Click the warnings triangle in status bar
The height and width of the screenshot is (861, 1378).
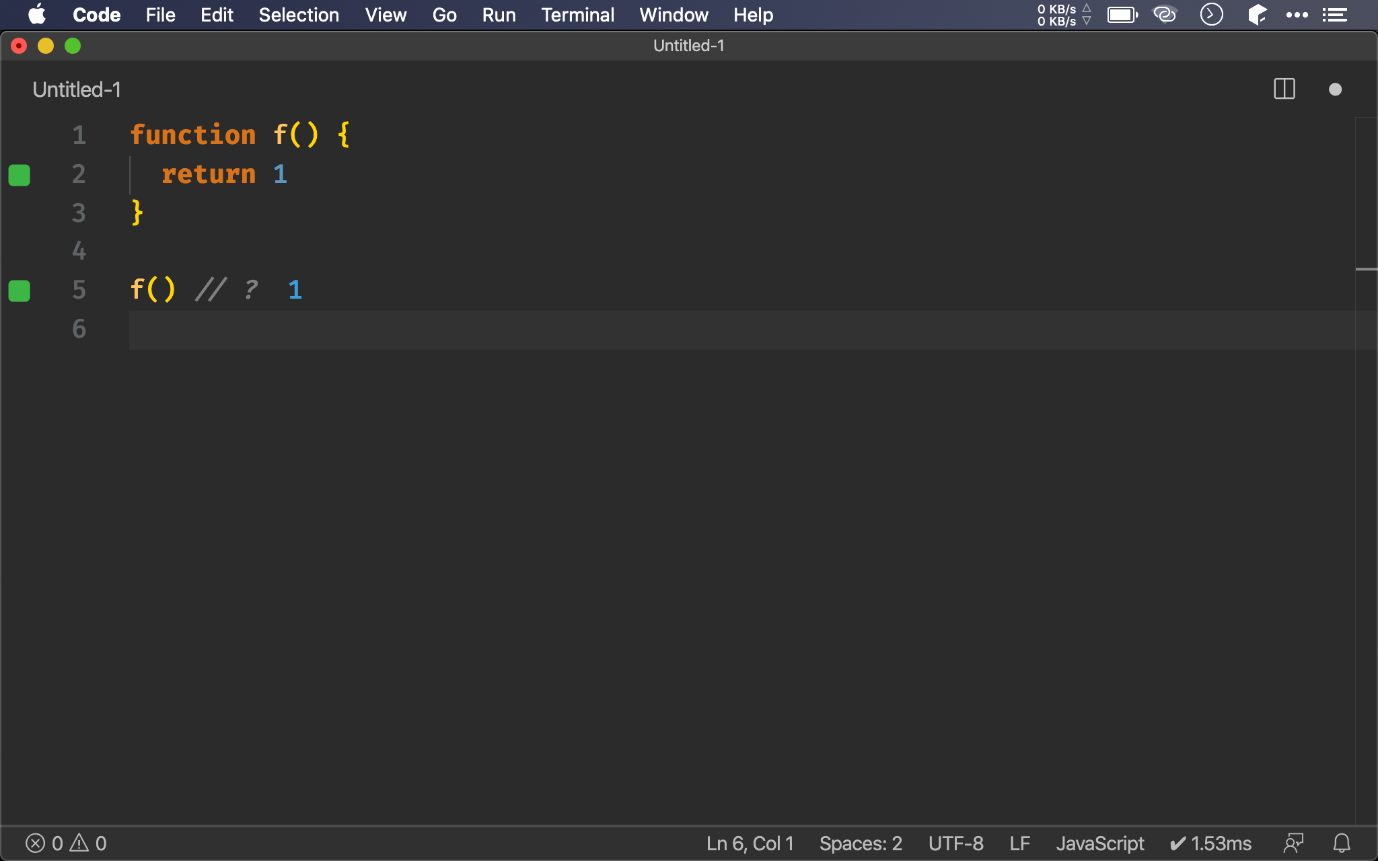(79, 843)
